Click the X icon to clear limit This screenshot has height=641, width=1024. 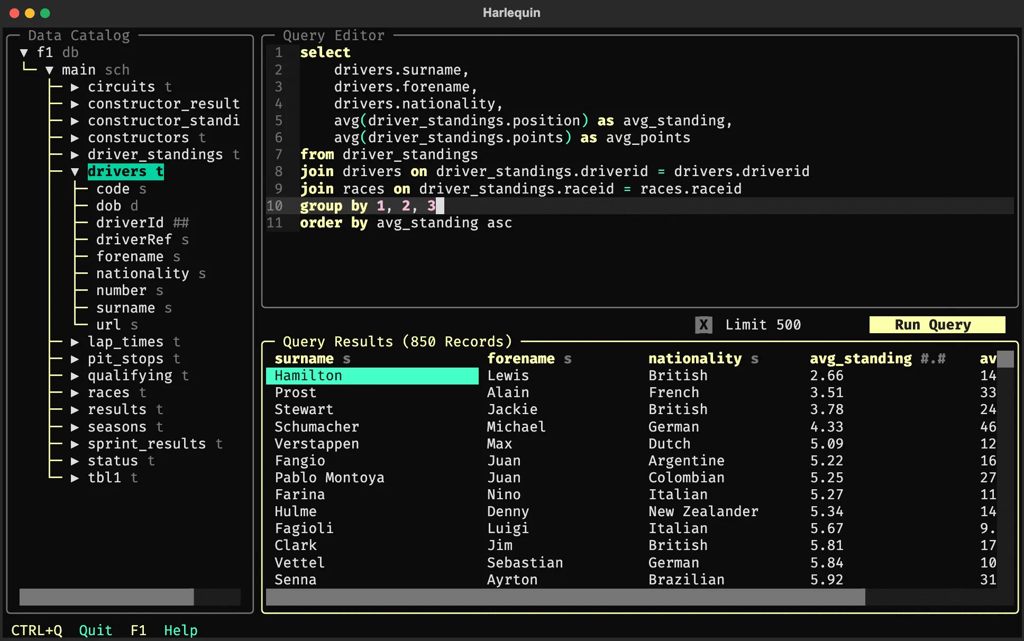tap(703, 324)
